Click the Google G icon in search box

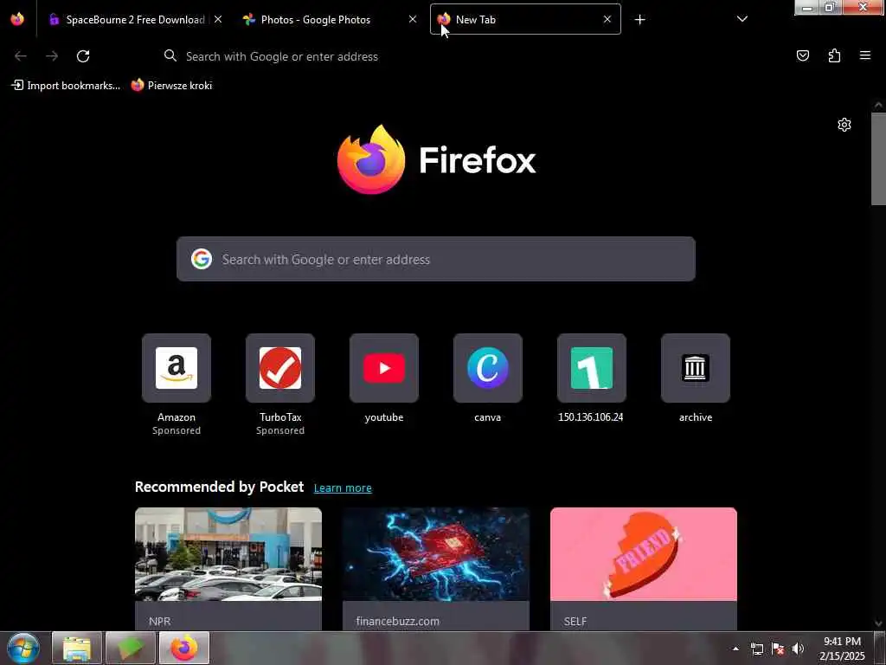tap(201, 259)
